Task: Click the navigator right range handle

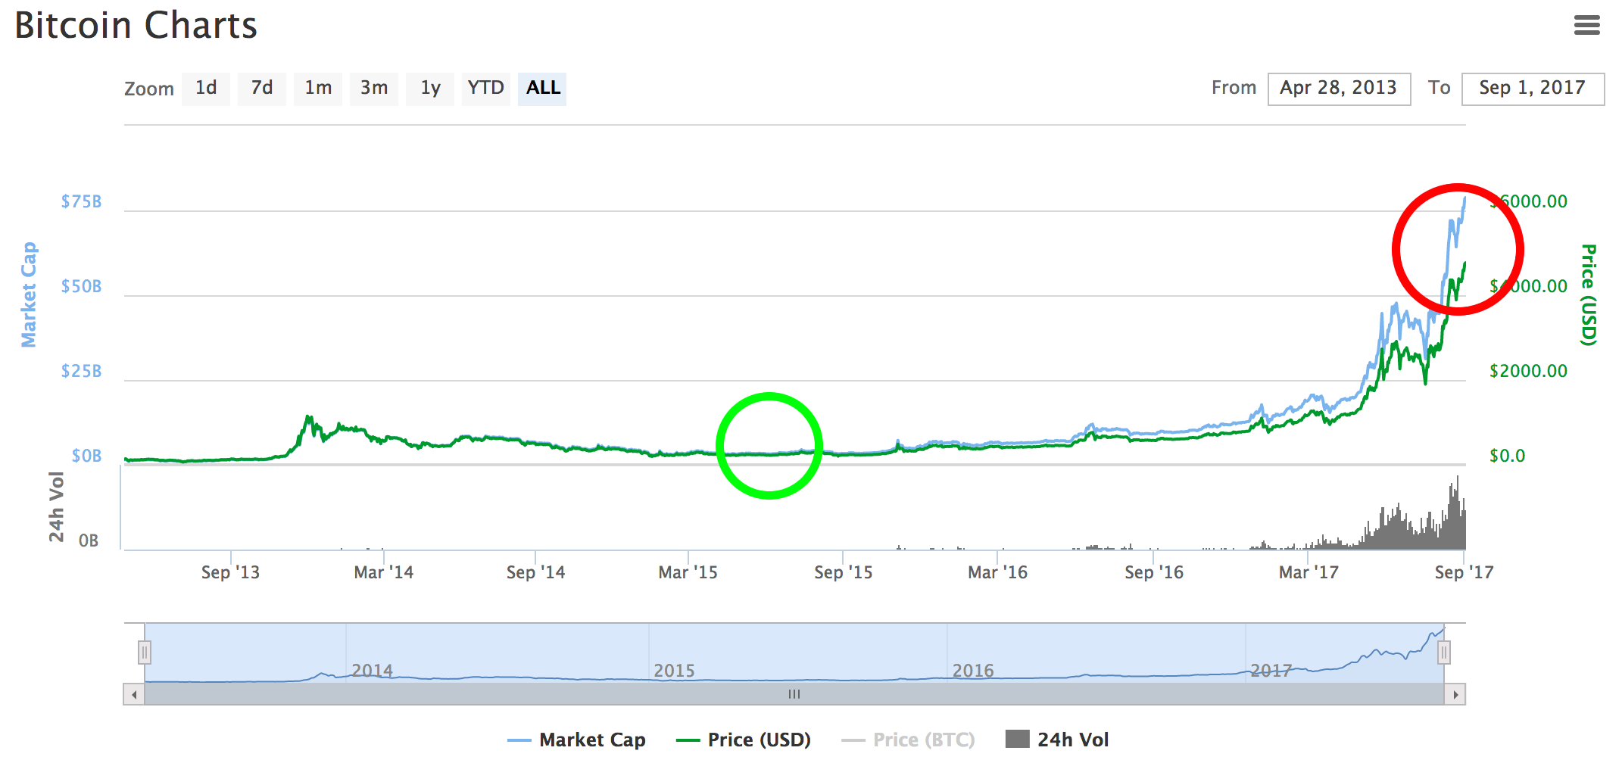Action: 1444,652
